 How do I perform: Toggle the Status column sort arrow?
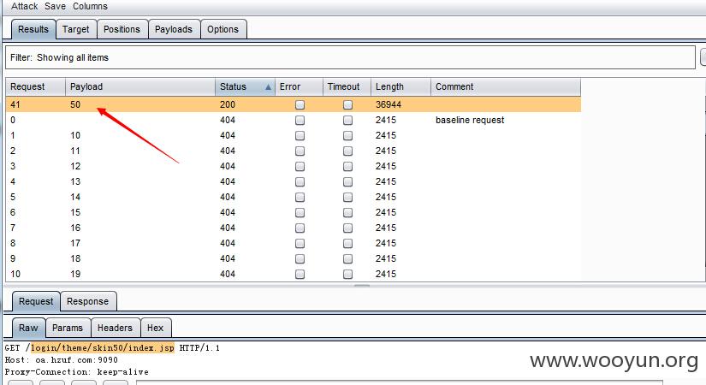[x=268, y=87]
